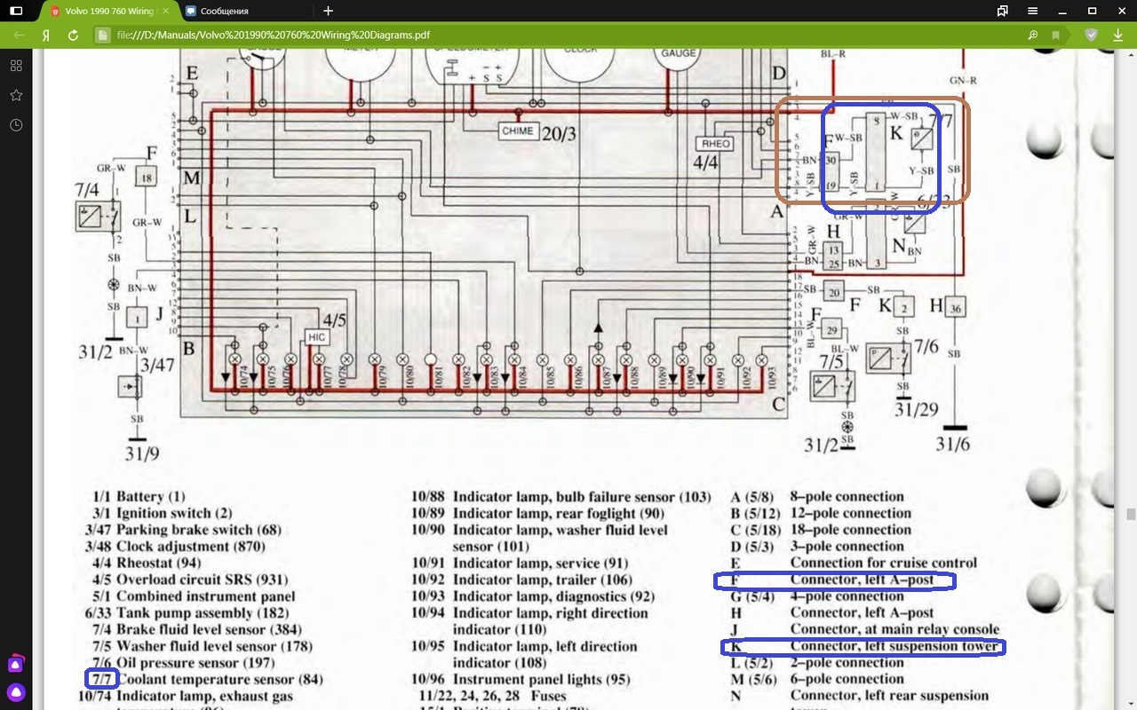Open the downloads arrow icon
The image size is (1137, 710).
pyautogui.click(x=1117, y=35)
